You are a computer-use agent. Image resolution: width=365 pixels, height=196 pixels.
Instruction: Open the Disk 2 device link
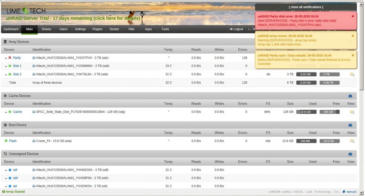[17, 74]
